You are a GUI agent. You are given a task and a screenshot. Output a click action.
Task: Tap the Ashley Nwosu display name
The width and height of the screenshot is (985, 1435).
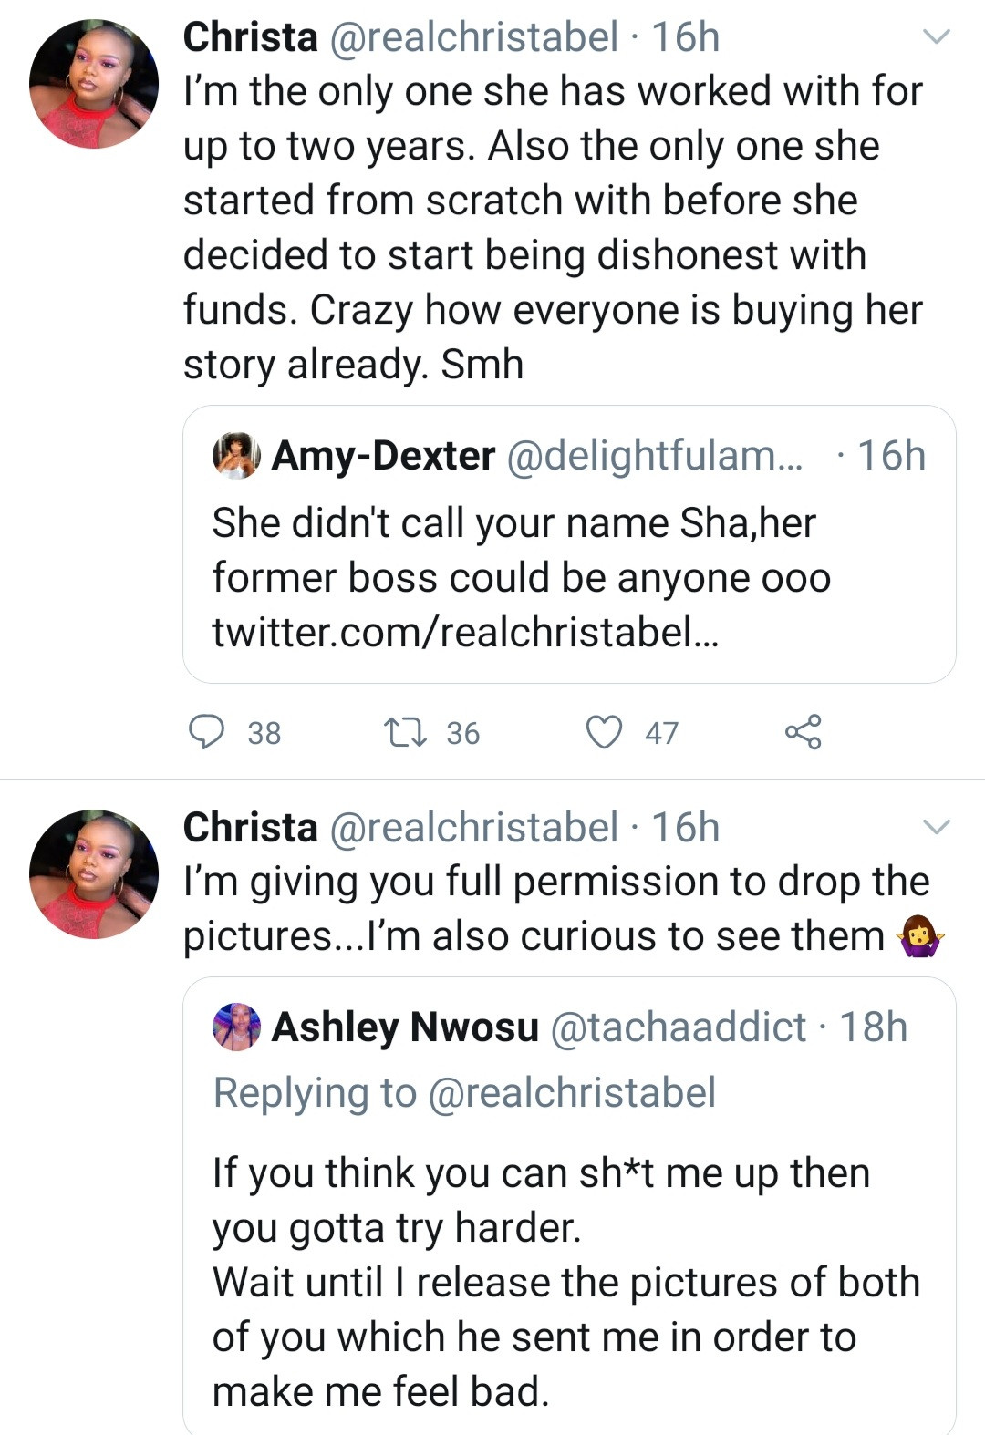(405, 1027)
